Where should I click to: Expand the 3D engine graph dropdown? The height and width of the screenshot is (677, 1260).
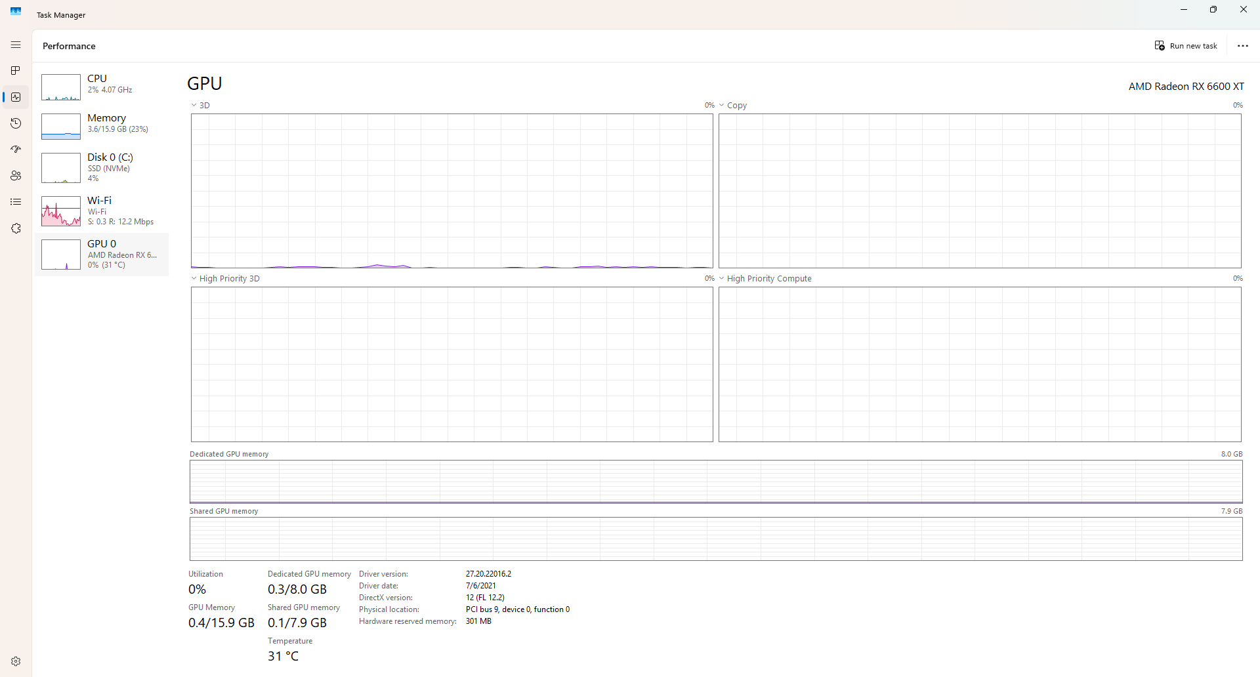(x=201, y=105)
